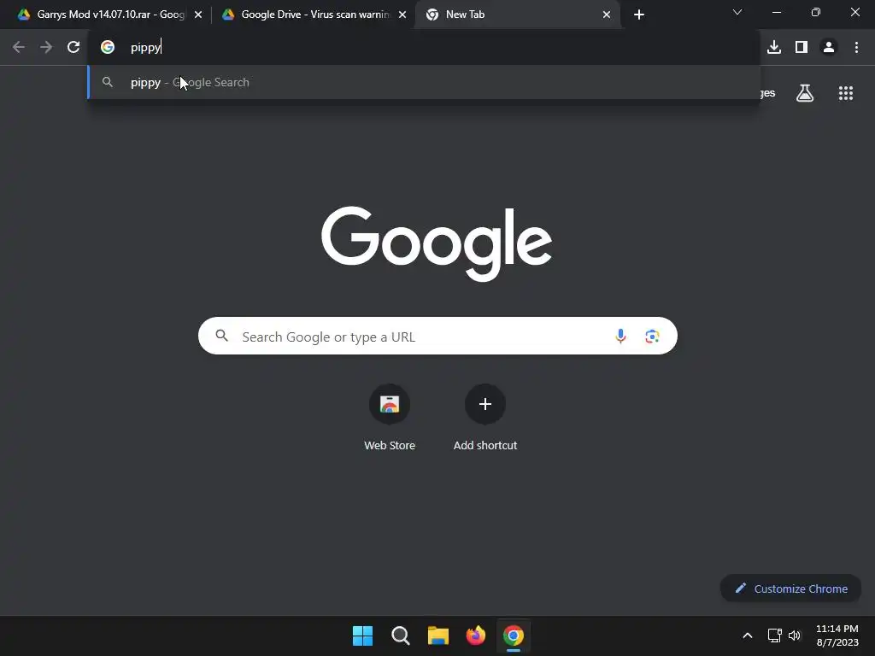The height and width of the screenshot is (656, 875).
Task: Open Chrome downloads icon in toolbar
Action: 774,47
